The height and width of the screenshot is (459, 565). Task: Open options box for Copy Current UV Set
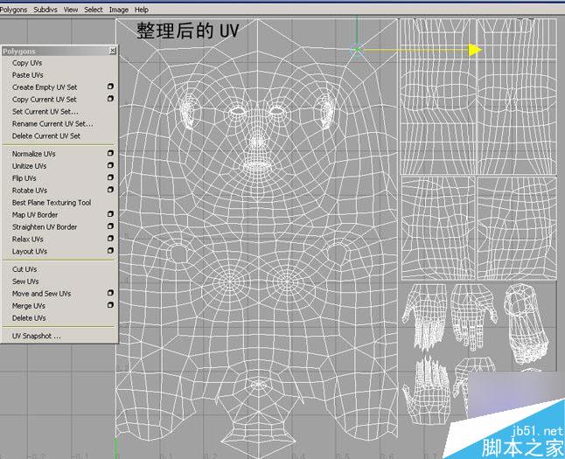[110, 99]
